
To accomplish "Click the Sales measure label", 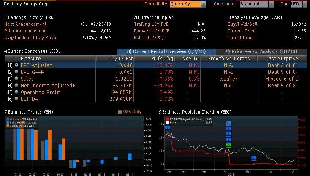I will click(x=27, y=79).
